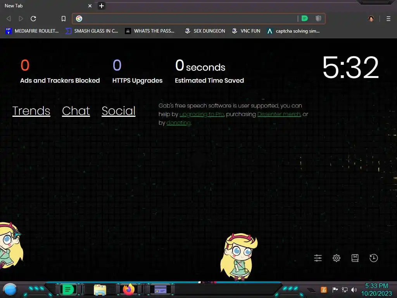The image size is (397, 298).
Task: Click the browser forward arrow
Action: (x=21, y=19)
